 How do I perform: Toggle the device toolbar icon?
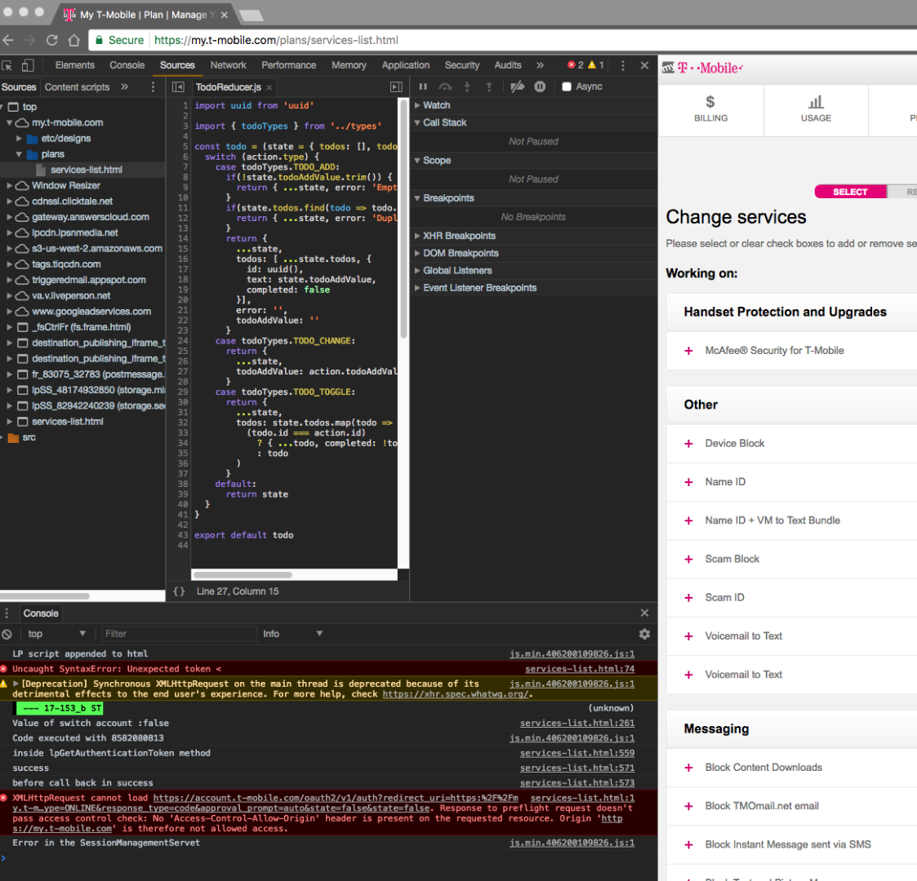pyautogui.click(x=28, y=65)
